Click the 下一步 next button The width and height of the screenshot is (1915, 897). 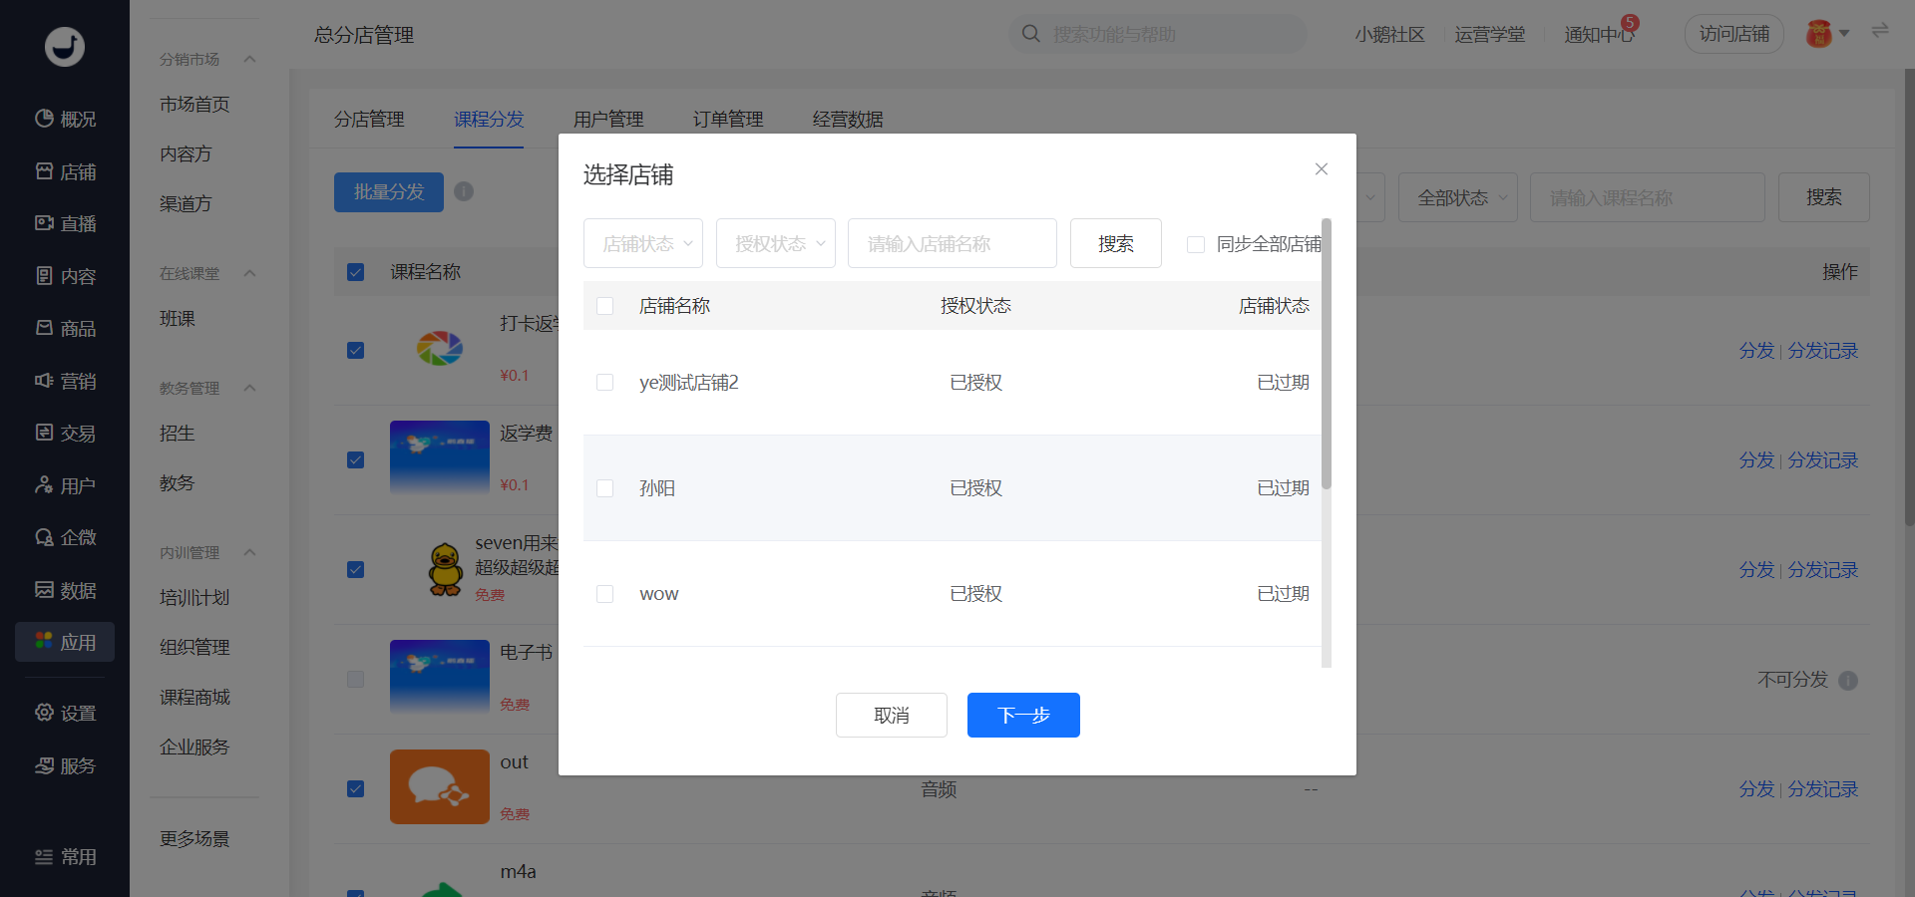1023,715
